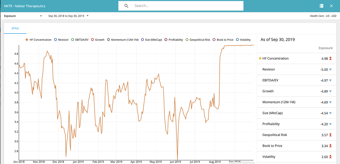Image resolution: width=340 pixels, height=164 pixels.
Task: Click the -4.20 Profitability value
Action: click(324, 124)
